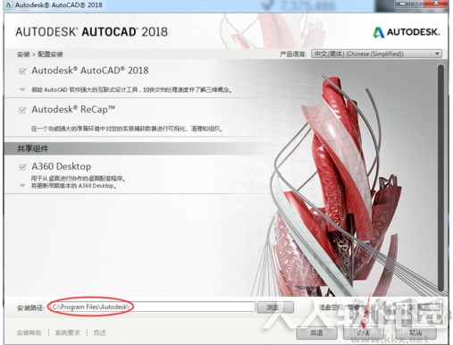Click the Autodesk ReCap product title
Viewport: 453px width, 345px height.
click(x=73, y=109)
